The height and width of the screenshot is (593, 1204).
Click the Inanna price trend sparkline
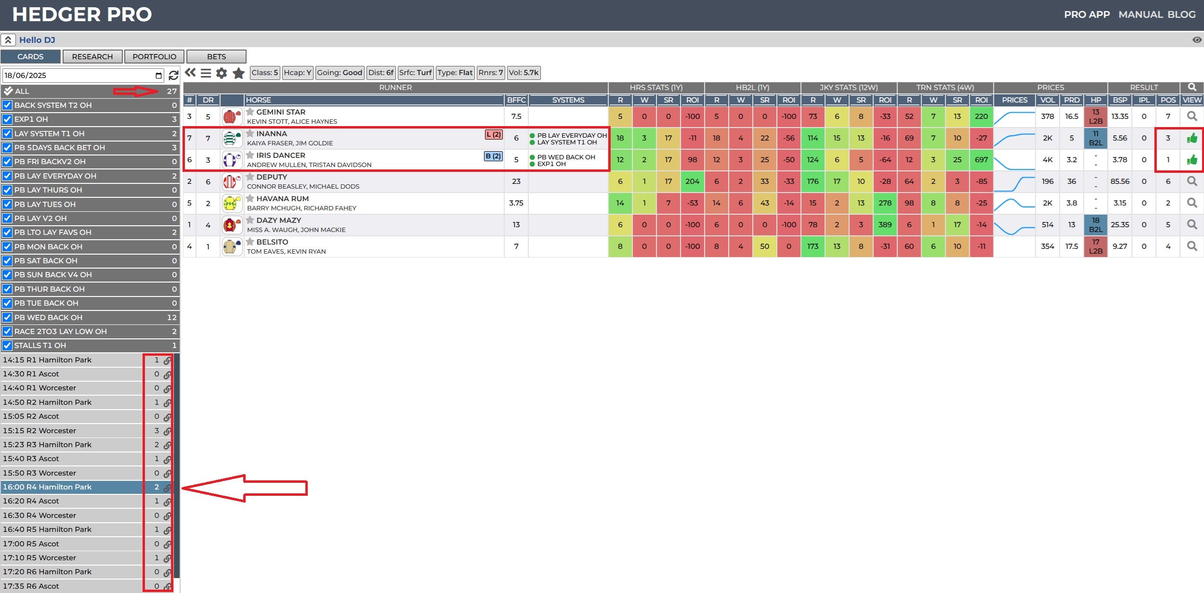[1014, 138]
